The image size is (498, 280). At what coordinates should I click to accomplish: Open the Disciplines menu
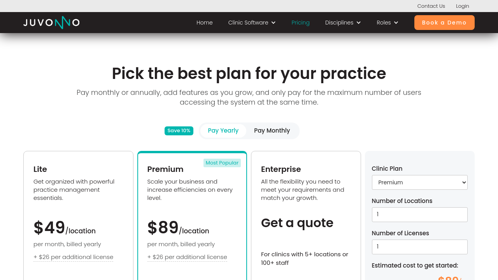339,23
